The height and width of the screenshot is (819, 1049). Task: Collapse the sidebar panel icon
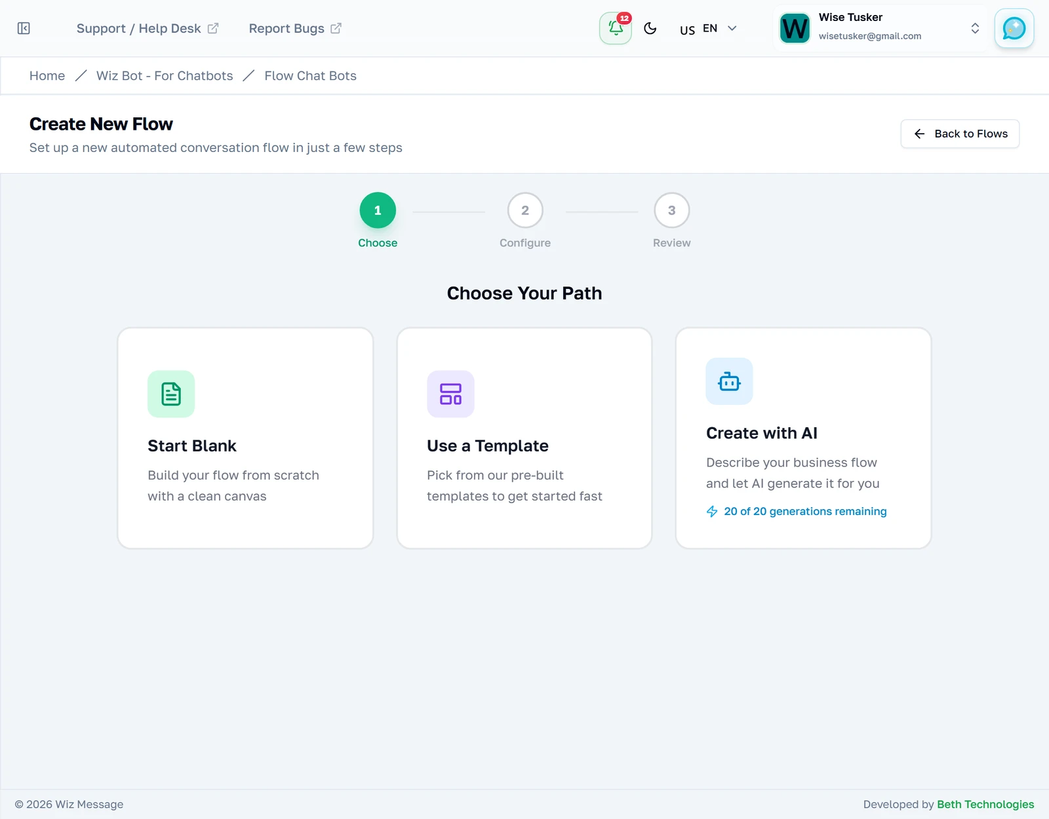[x=24, y=28]
